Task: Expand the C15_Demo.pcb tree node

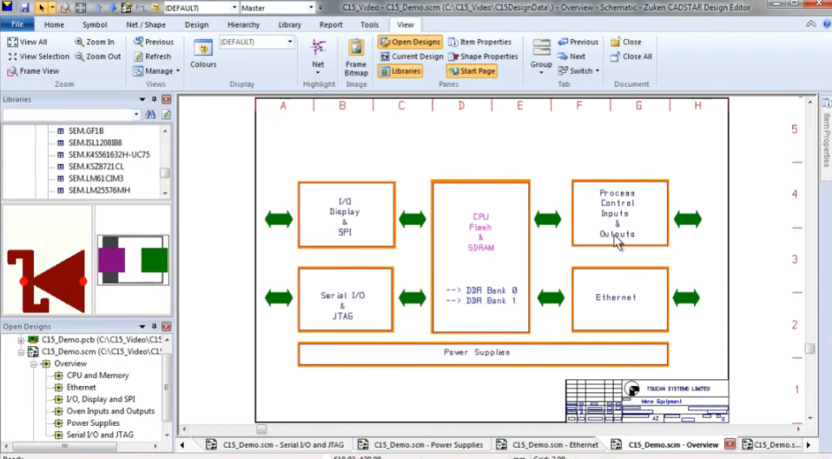Action: click(x=20, y=340)
